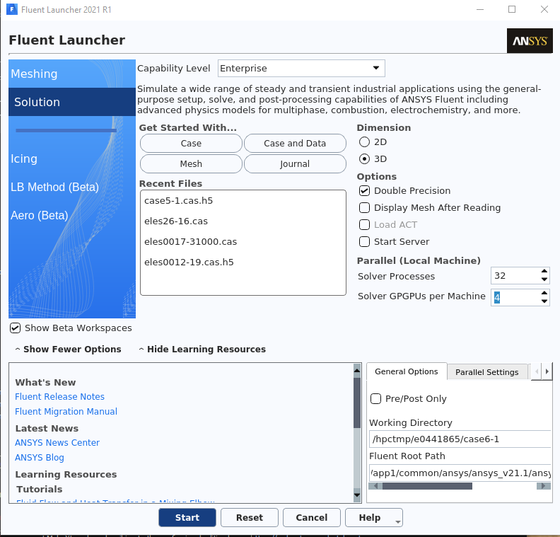Screen dimensions: 560x537
Task: Click the Start button
Action: (x=187, y=517)
